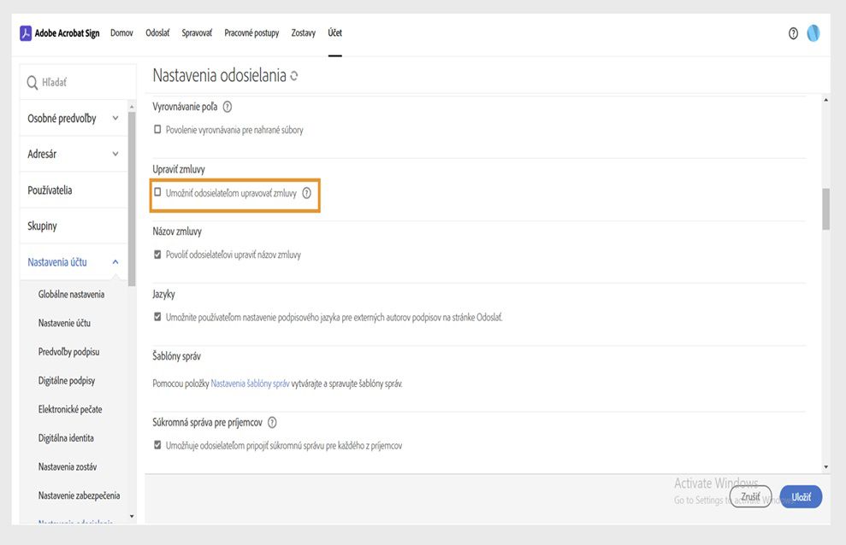846x545 pixels.
Task: Click the search magnifier icon in sidebar
Action: click(x=33, y=82)
